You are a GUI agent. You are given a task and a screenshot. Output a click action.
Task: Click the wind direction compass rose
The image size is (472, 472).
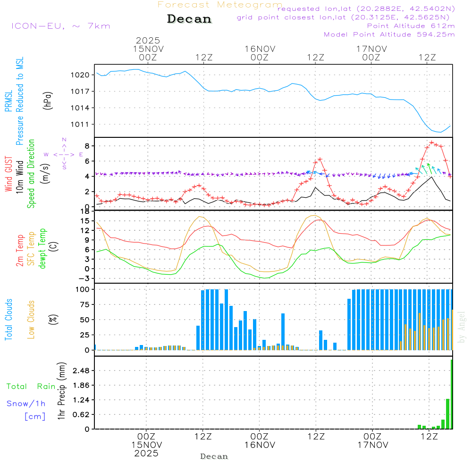[x=64, y=154]
